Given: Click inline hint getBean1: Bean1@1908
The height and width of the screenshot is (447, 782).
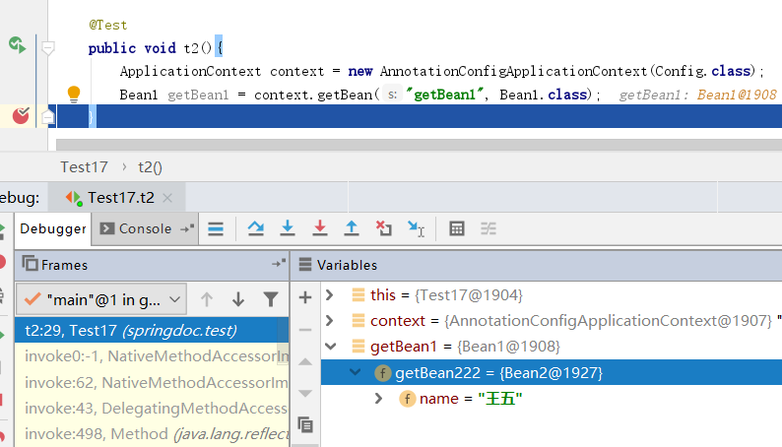Looking at the screenshot, I should (x=697, y=95).
